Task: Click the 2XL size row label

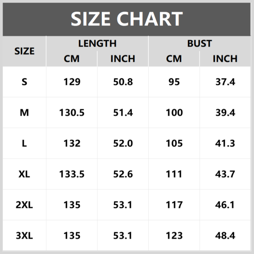Action: (x=24, y=205)
